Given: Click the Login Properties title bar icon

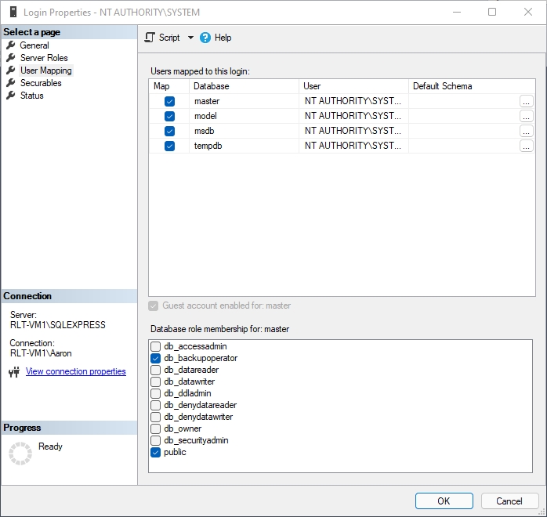Looking at the screenshot, I should [x=11, y=13].
